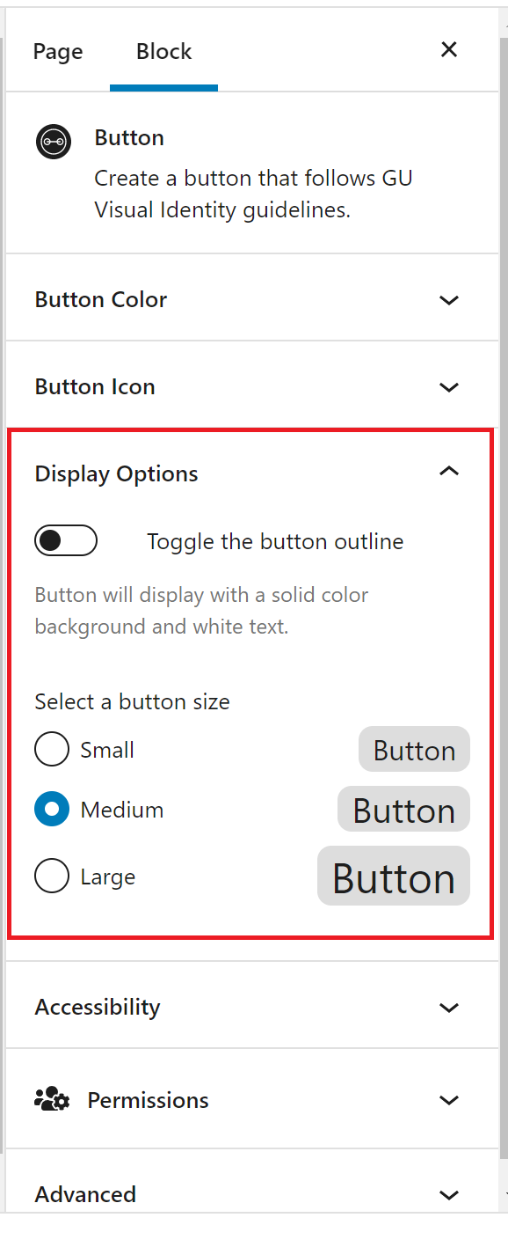Toggle the button outline switch
The image size is (508, 1247).
(66, 540)
